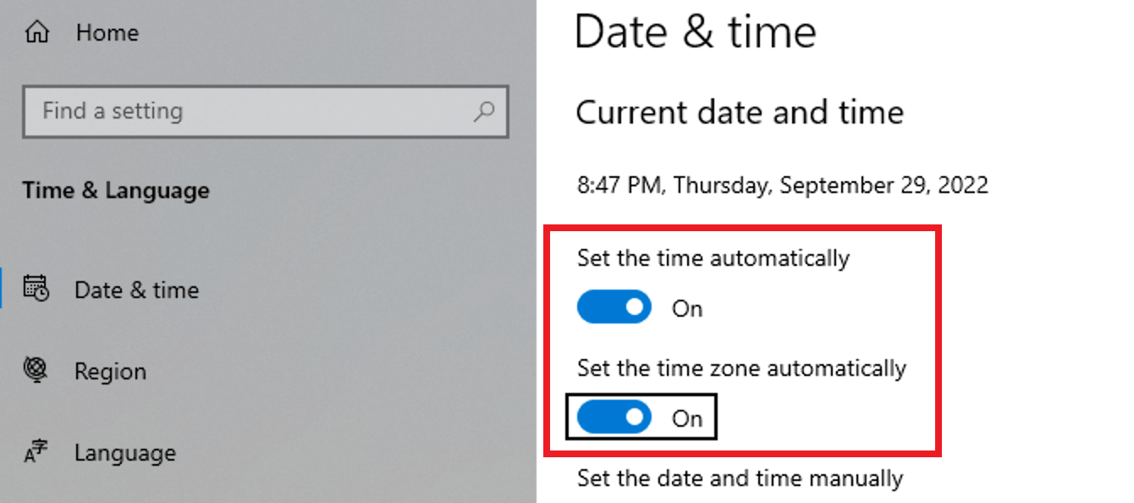
Task: Go to Language settings in sidebar
Action: [x=124, y=453]
